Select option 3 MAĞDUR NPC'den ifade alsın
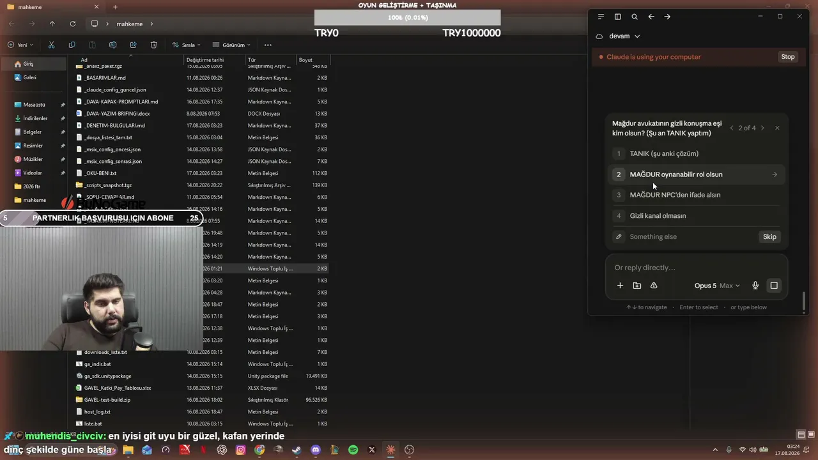This screenshot has height=460, width=818. click(x=697, y=195)
